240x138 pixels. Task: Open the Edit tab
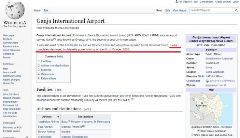pyautogui.click(x=168, y=10)
